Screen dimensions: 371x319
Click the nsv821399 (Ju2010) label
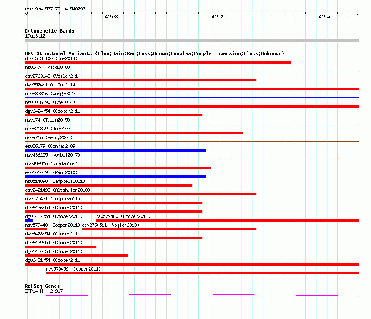point(48,129)
